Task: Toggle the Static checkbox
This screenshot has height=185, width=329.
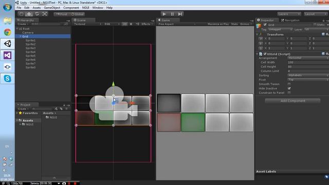Action: (315, 25)
